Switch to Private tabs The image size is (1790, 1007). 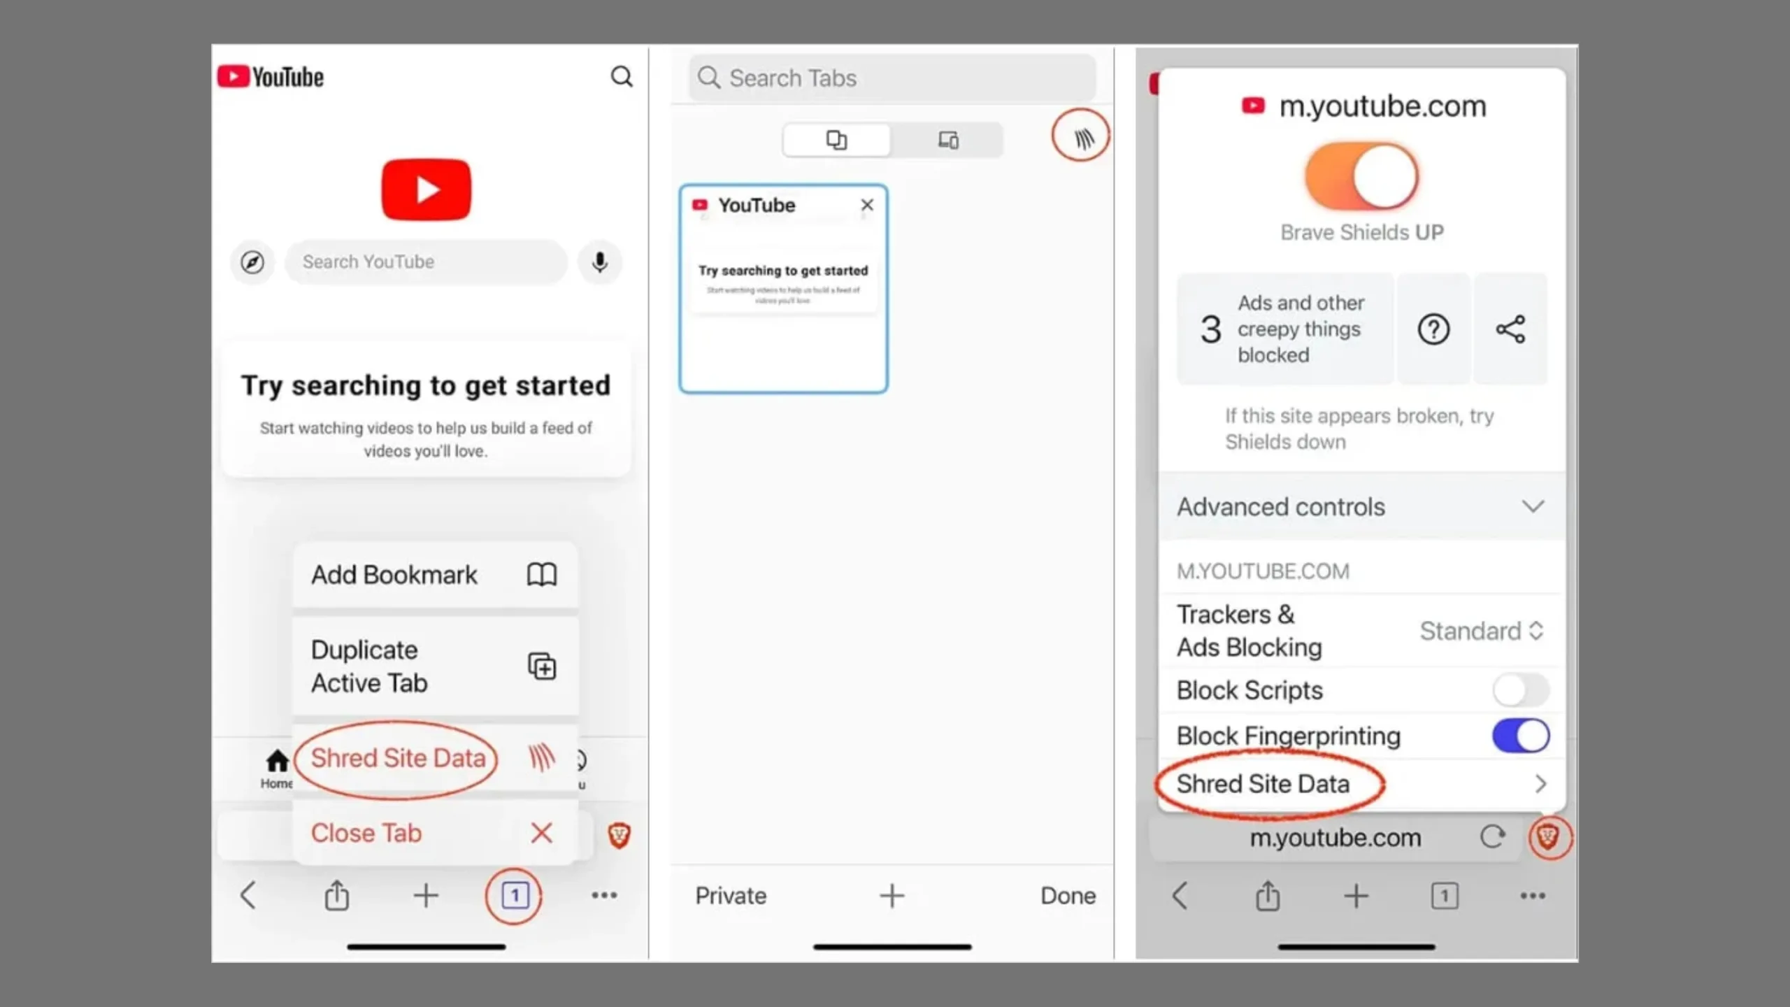click(x=731, y=896)
